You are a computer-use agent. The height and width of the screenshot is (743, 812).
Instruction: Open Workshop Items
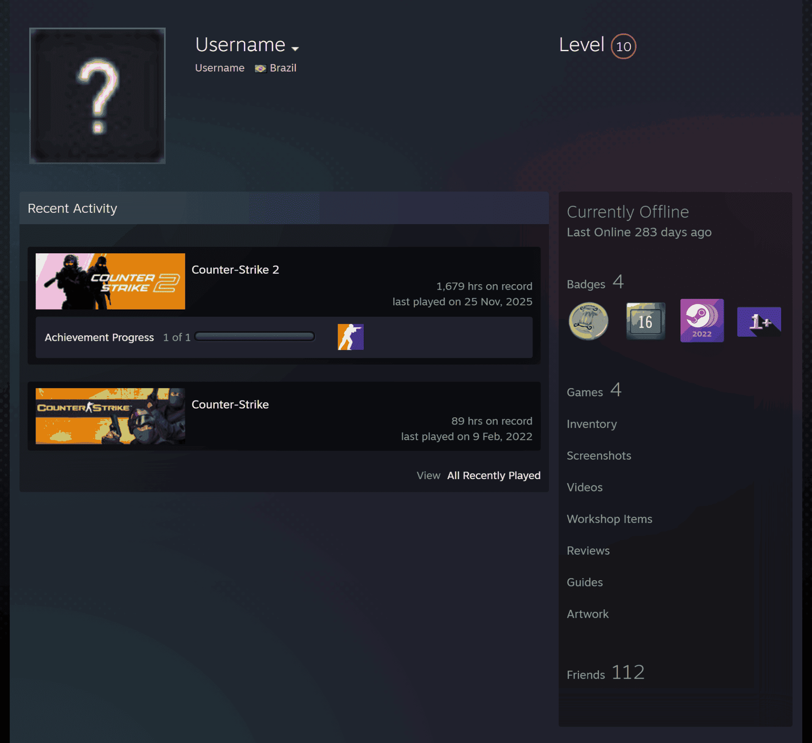(609, 519)
